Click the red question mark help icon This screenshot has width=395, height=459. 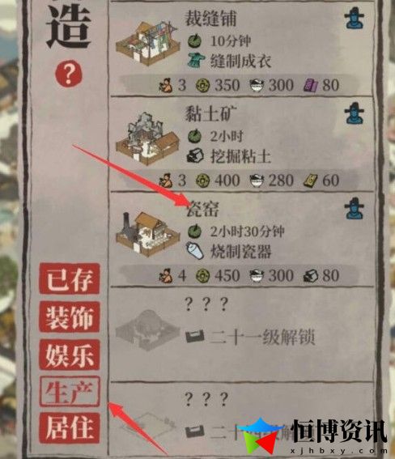coord(69,74)
